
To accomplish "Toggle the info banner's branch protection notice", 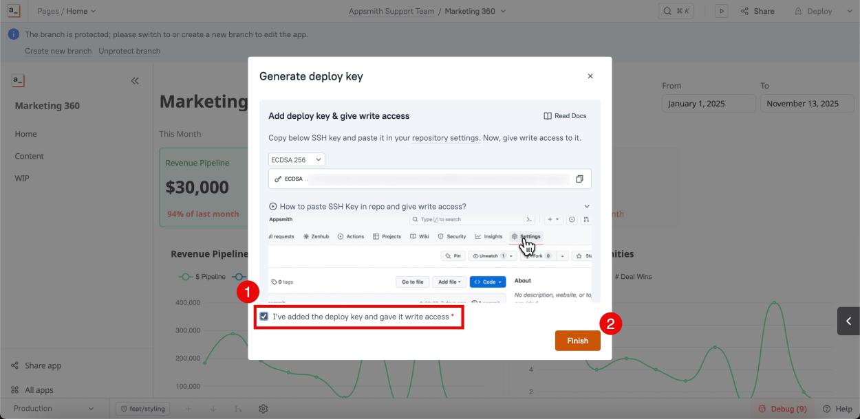I will 13,33.
